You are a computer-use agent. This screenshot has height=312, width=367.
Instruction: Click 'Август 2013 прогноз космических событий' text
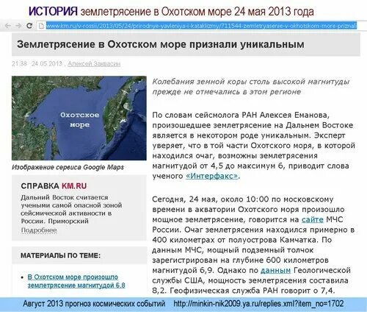[x=94, y=304]
